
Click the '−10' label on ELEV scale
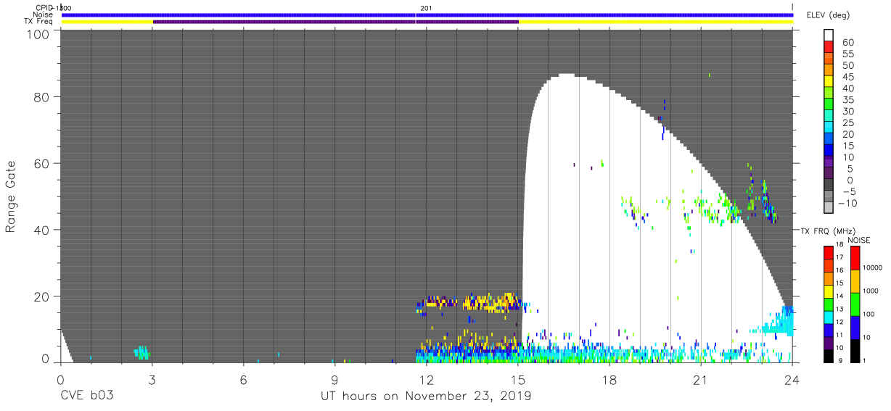coord(847,204)
